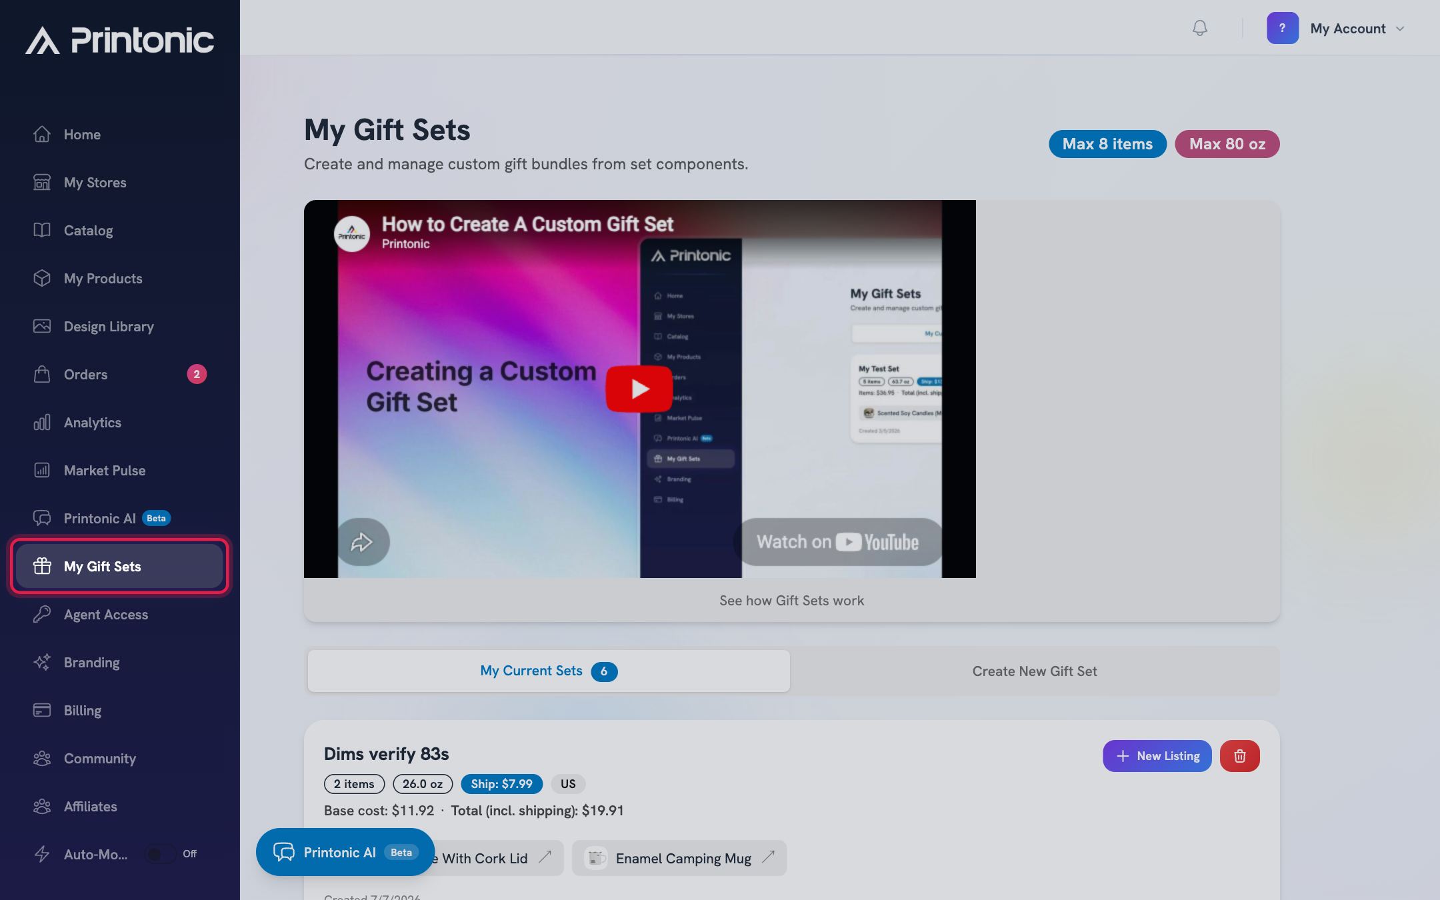Open notifications bell

1199,28
